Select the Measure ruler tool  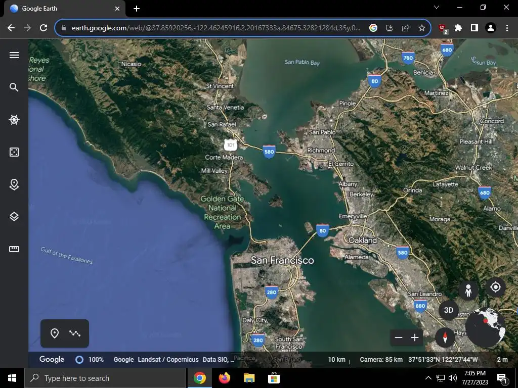14,249
